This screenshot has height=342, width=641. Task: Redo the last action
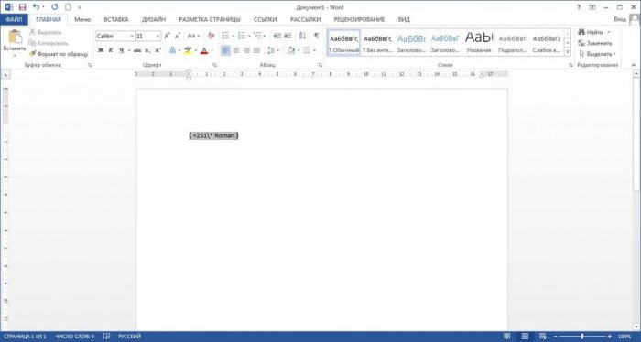tap(55, 7)
